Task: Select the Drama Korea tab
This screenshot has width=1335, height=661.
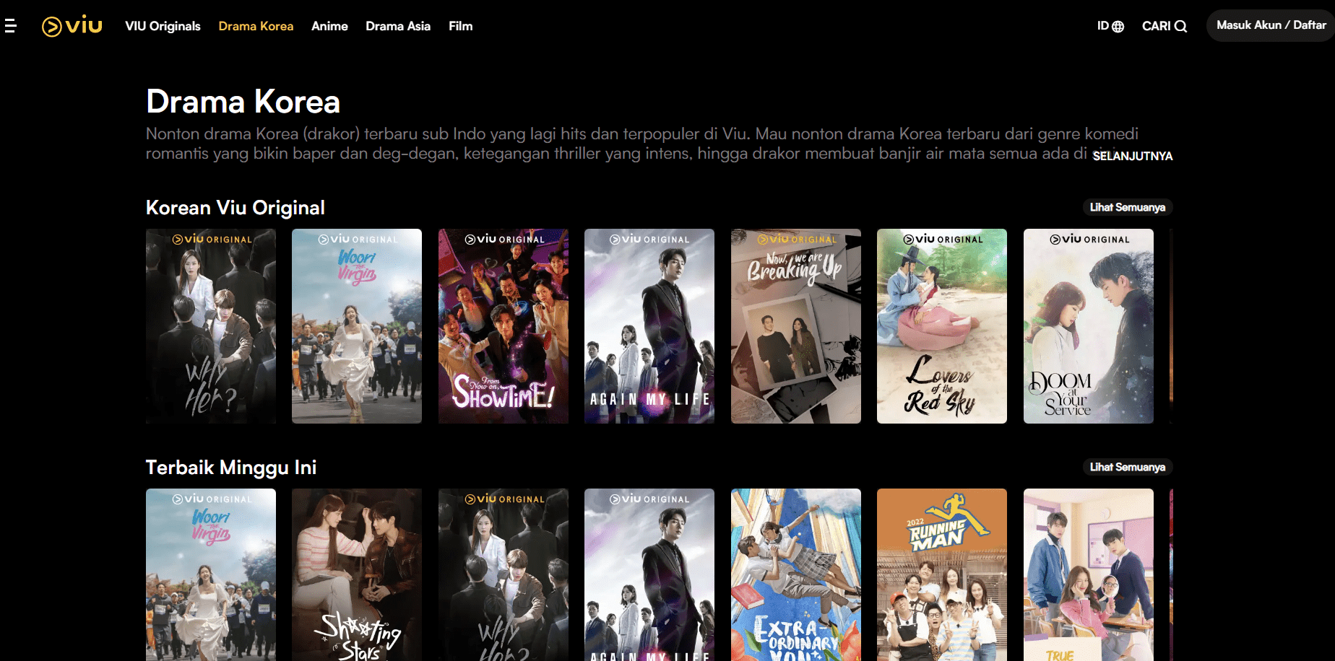Action: [x=256, y=26]
